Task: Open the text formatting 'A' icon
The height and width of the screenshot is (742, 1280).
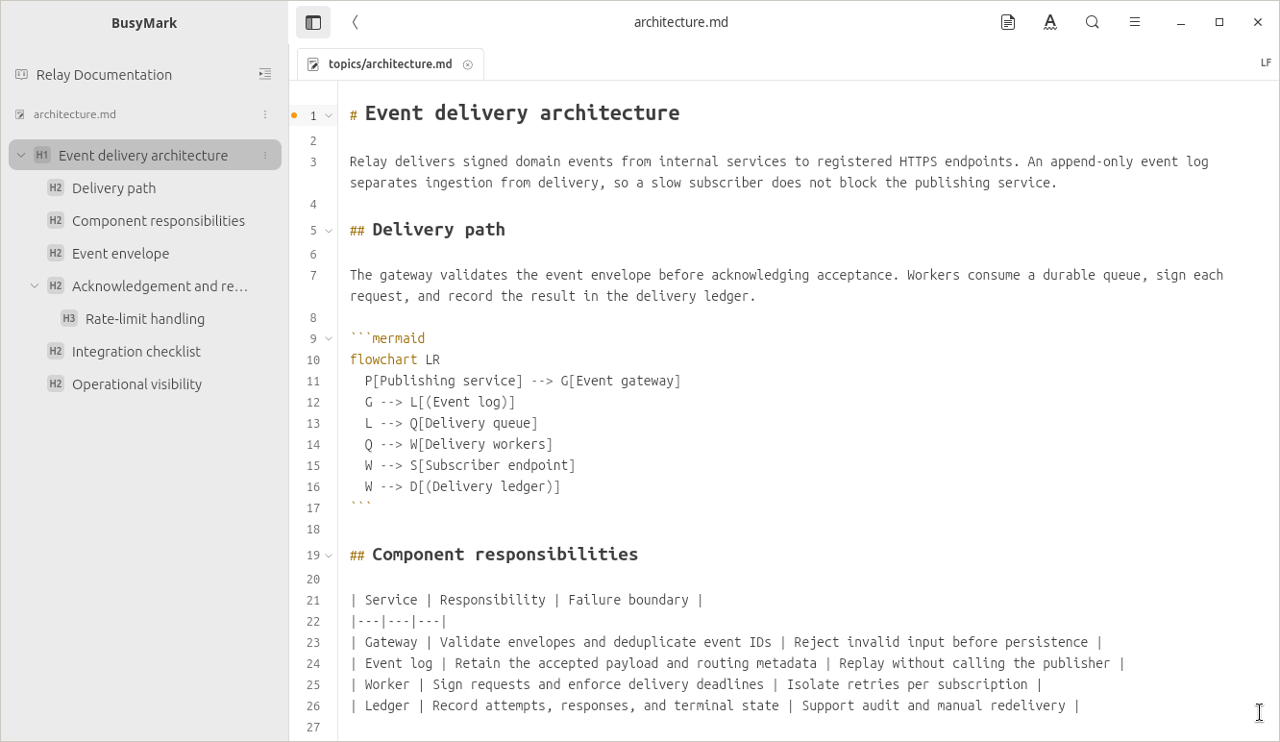Action: click(x=1050, y=22)
